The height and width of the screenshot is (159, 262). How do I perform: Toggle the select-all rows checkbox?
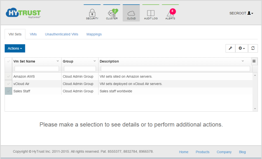coord(8,61)
